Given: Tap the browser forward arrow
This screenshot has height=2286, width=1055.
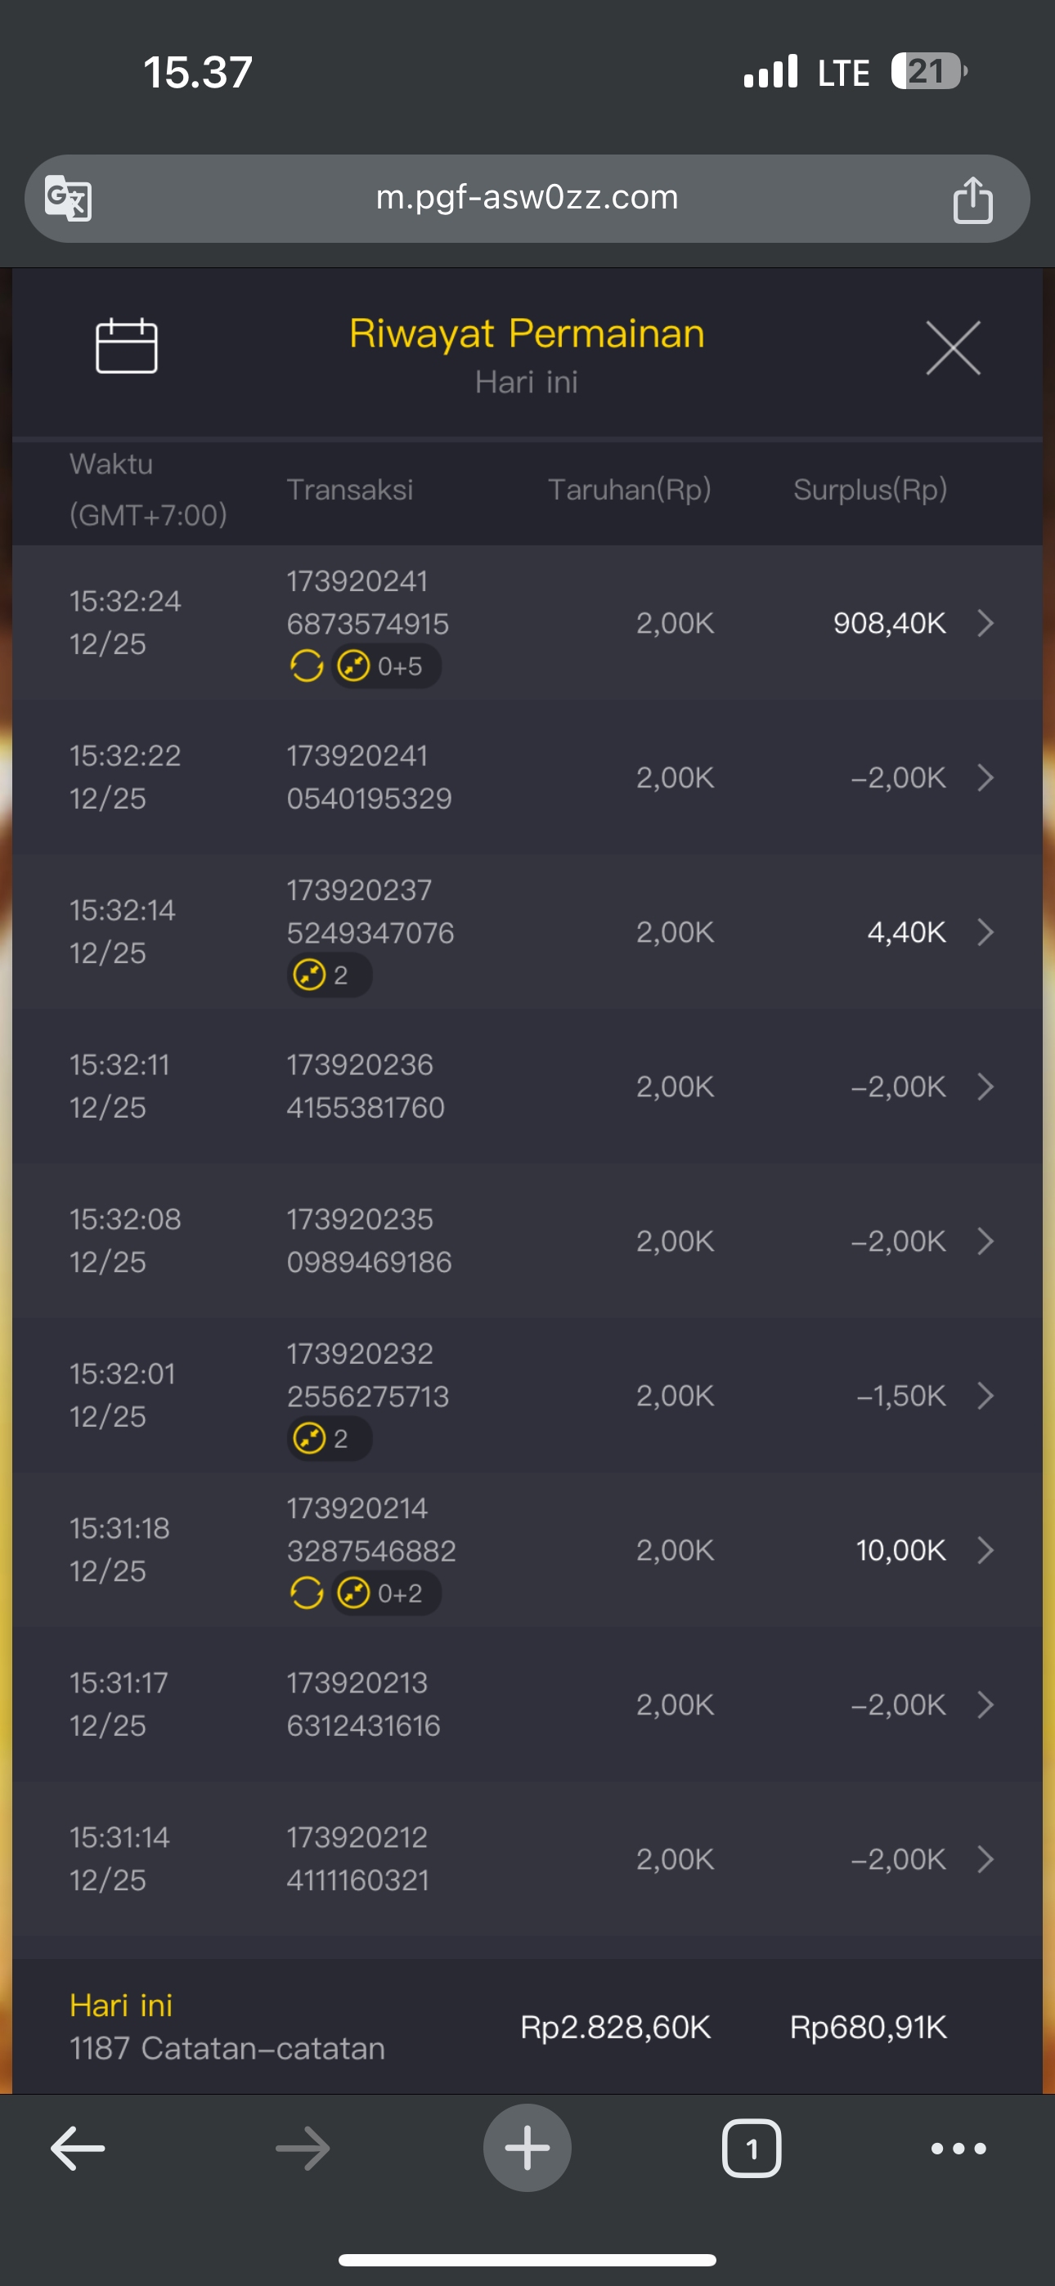Looking at the screenshot, I should click(303, 2149).
